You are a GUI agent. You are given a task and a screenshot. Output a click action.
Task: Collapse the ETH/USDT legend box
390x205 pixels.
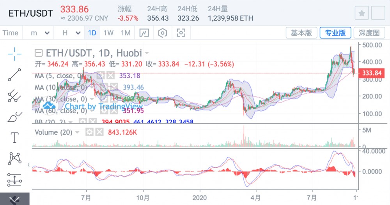pos(39,53)
